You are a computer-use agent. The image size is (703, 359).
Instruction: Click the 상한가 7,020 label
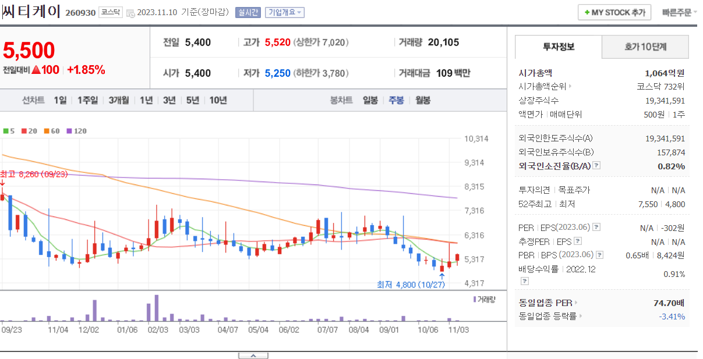point(322,42)
